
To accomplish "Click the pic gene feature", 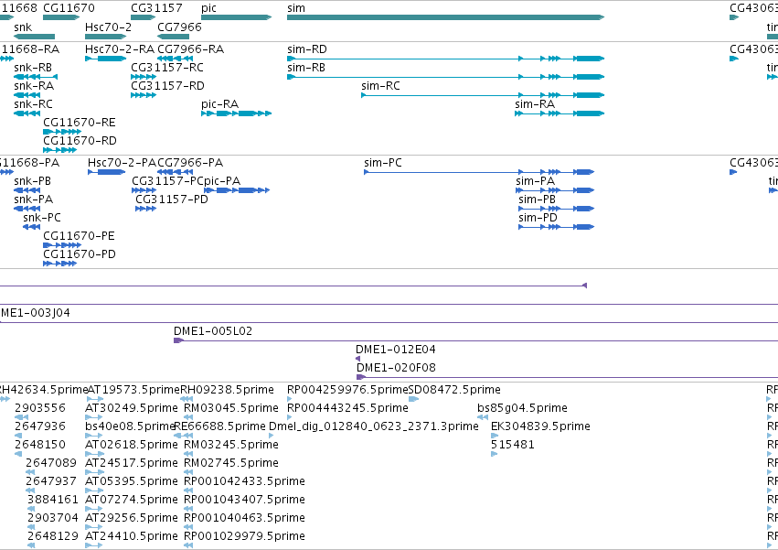I will (236, 17).
